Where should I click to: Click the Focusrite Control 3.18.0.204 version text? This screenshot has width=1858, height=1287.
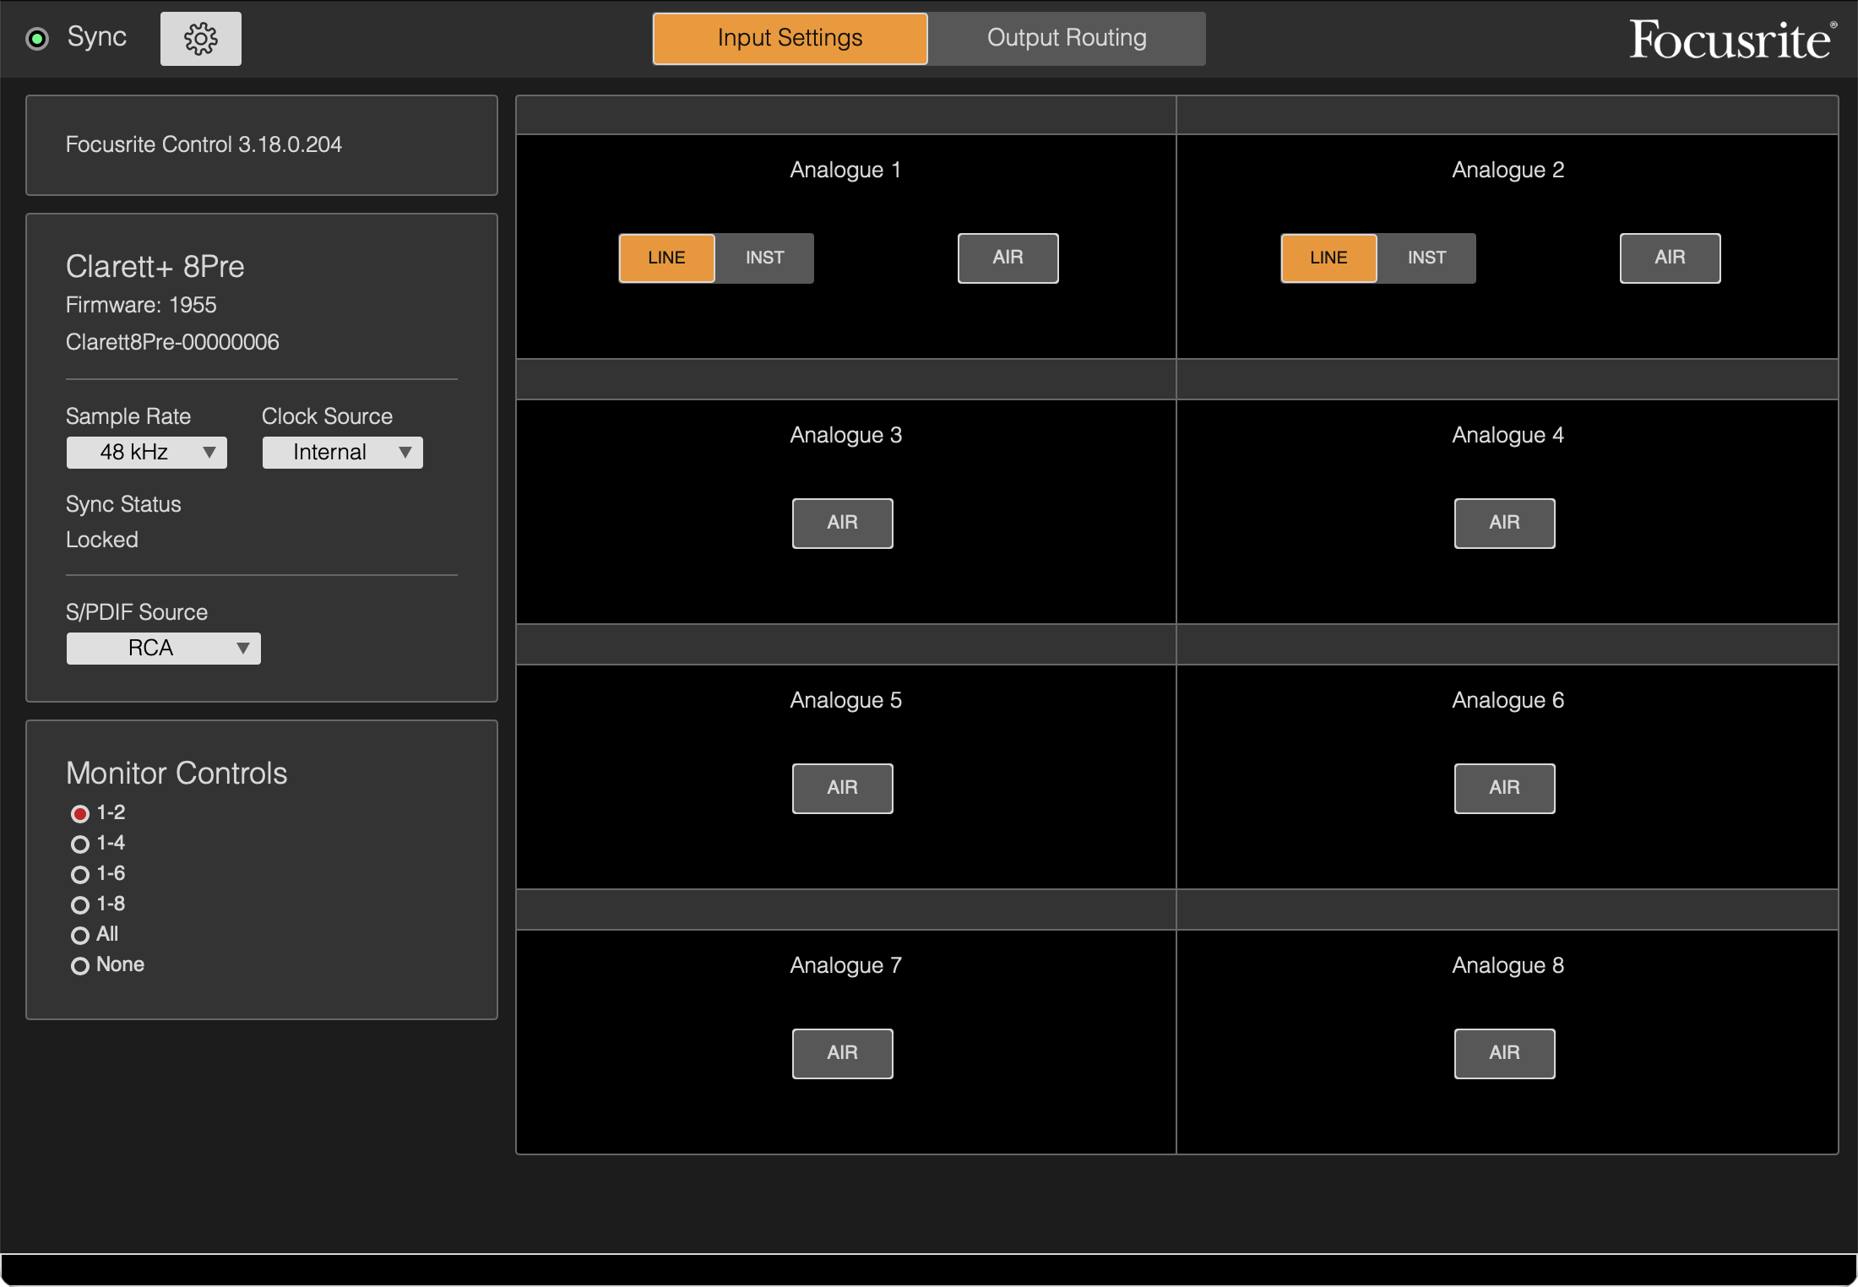[x=204, y=145]
